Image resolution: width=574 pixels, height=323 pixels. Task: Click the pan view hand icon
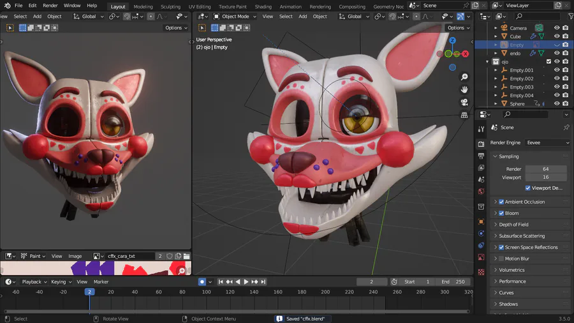pyautogui.click(x=464, y=90)
